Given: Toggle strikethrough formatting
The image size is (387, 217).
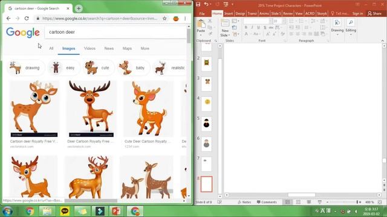Looking at the screenshot, I should (271, 28).
